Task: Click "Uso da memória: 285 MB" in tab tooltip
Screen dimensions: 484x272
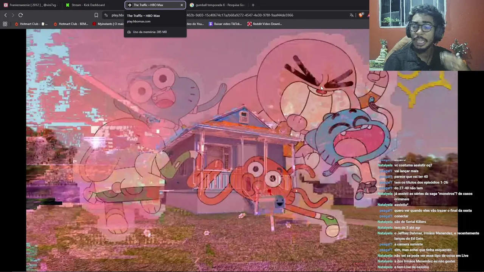Action: tap(150, 32)
